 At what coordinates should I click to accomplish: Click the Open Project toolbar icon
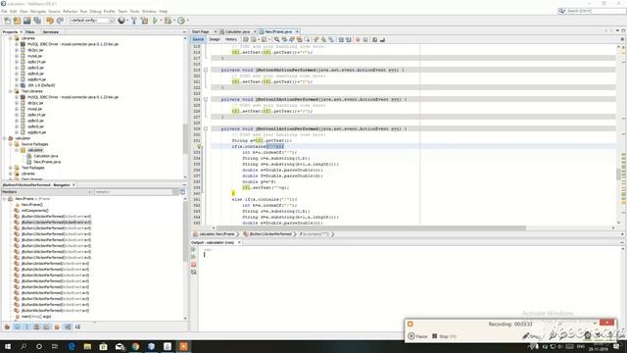(26, 21)
